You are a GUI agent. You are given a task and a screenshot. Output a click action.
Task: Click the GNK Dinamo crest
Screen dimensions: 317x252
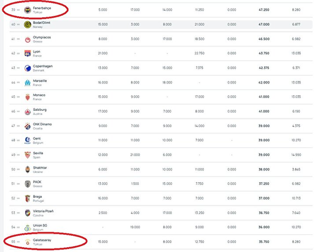pos(27,126)
